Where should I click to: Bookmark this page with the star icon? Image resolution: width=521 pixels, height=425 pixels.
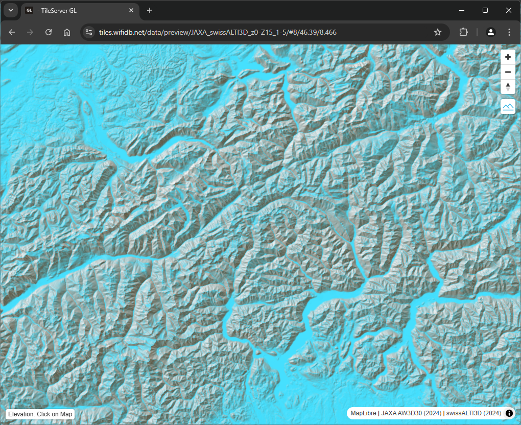[x=438, y=32]
